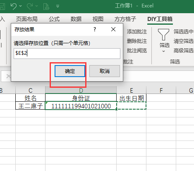Screen dimensions: 194x171
Task: Click 筛选选中 in the ribbon
Action: pos(184,32)
